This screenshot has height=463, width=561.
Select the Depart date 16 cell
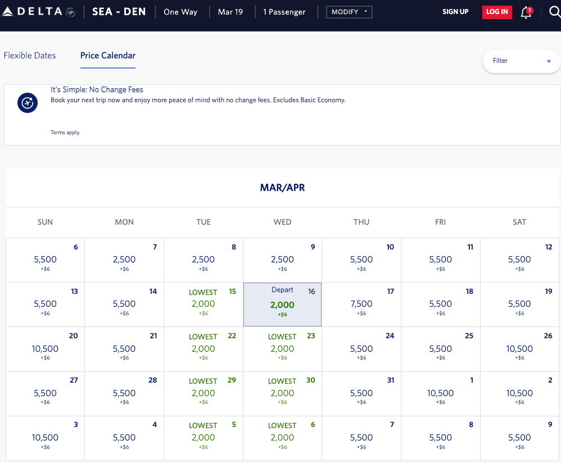click(282, 305)
